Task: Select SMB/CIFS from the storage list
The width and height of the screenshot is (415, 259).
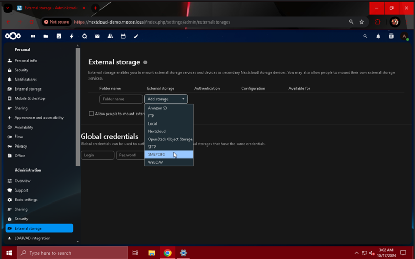Action: pyautogui.click(x=169, y=154)
